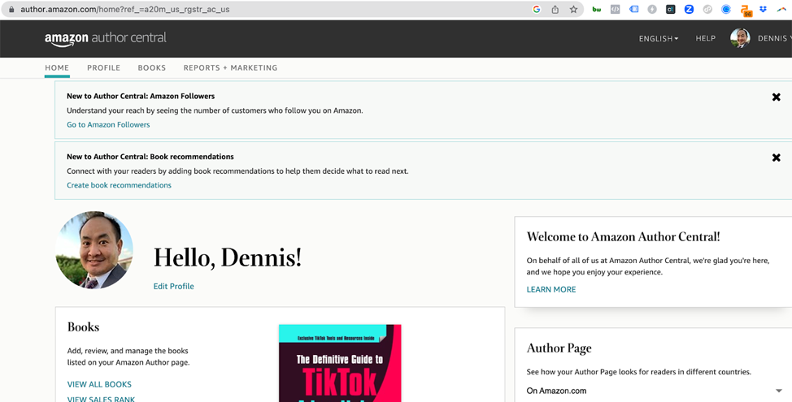The height and width of the screenshot is (402, 792).
Task: Open the HELP menu item
Action: tap(705, 38)
